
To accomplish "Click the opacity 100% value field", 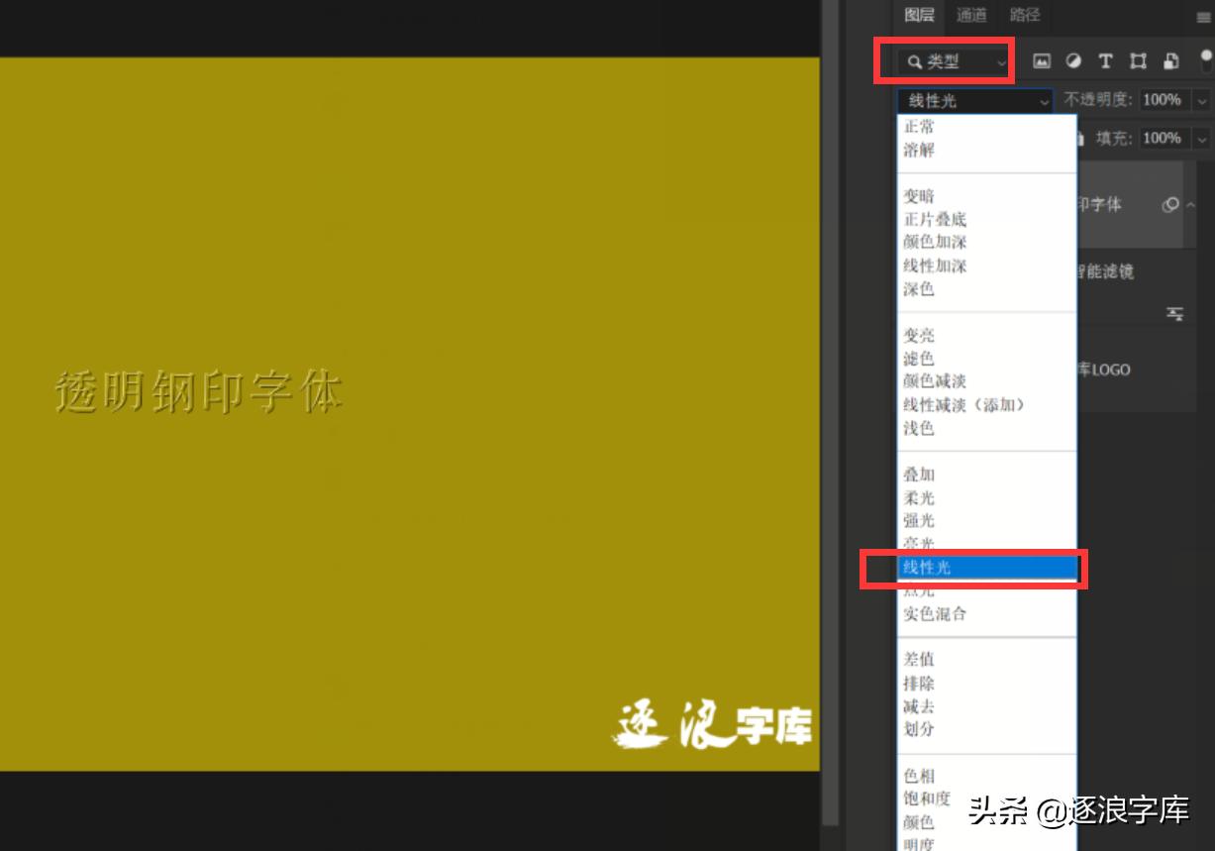I will (x=1161, y=100).
